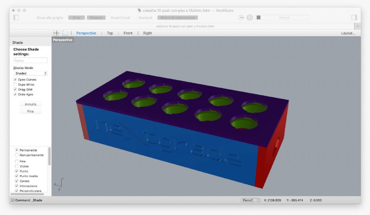Toggle Gumball

point(145,18)
